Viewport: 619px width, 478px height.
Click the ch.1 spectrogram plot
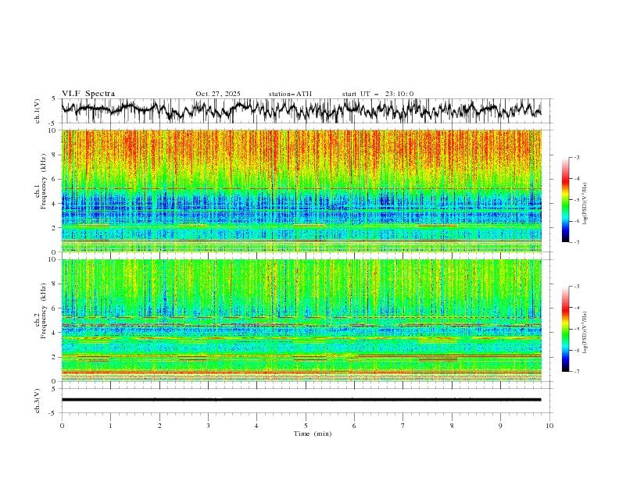[301, 191]
